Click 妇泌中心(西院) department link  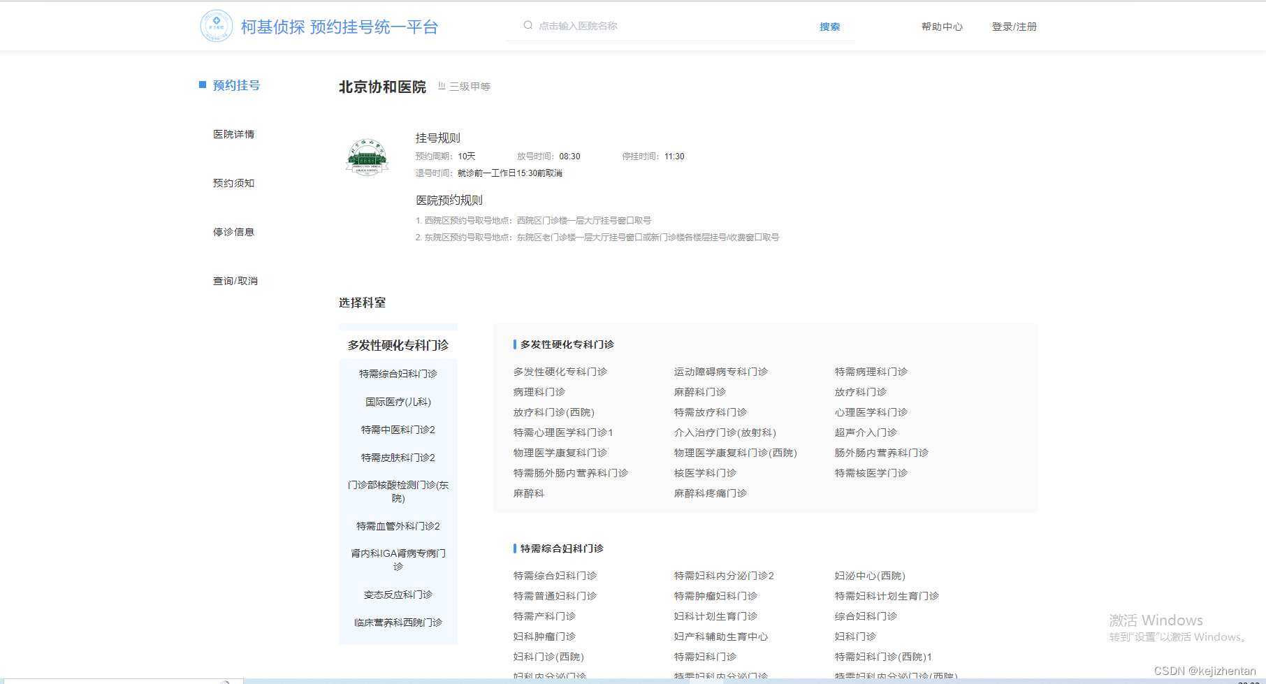870,576
